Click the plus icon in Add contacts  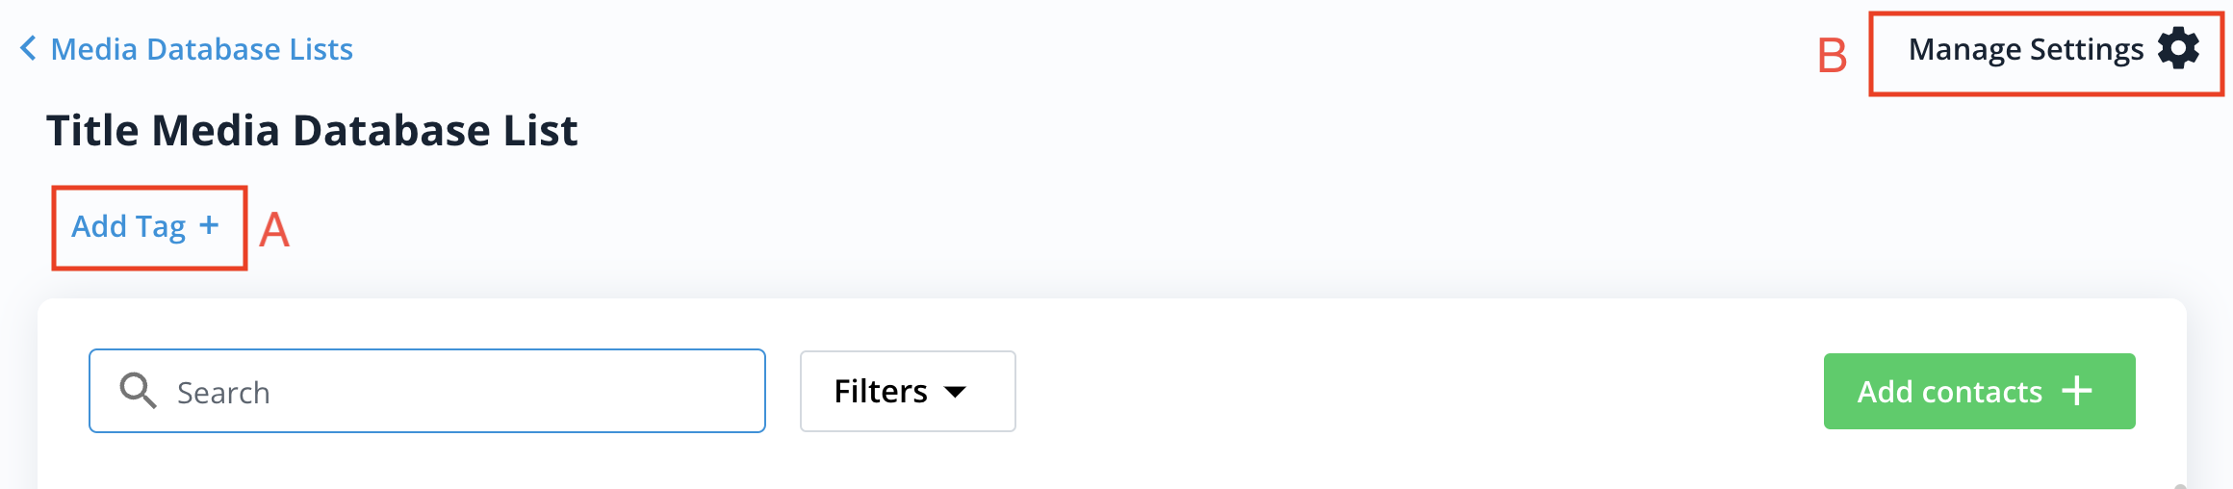tap(2077, 391)
